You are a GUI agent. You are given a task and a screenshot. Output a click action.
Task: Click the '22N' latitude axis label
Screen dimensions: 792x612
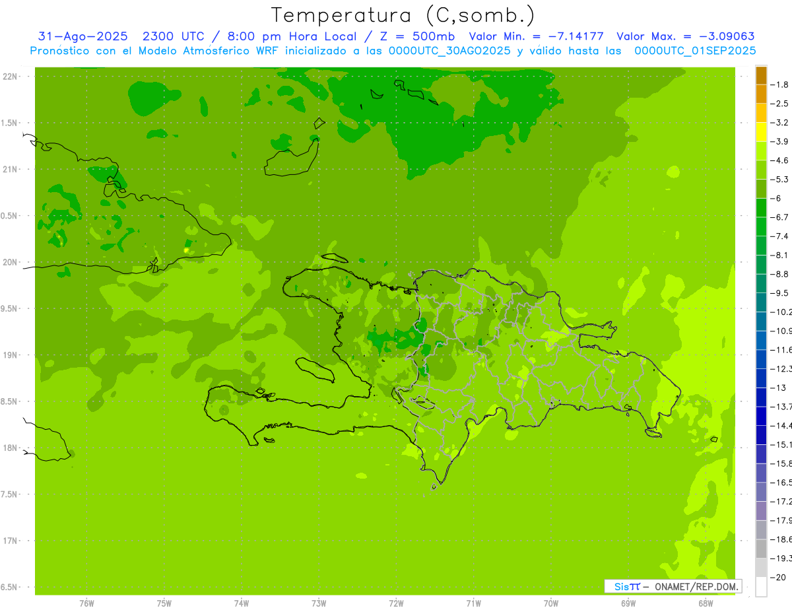tap(11, 77)
